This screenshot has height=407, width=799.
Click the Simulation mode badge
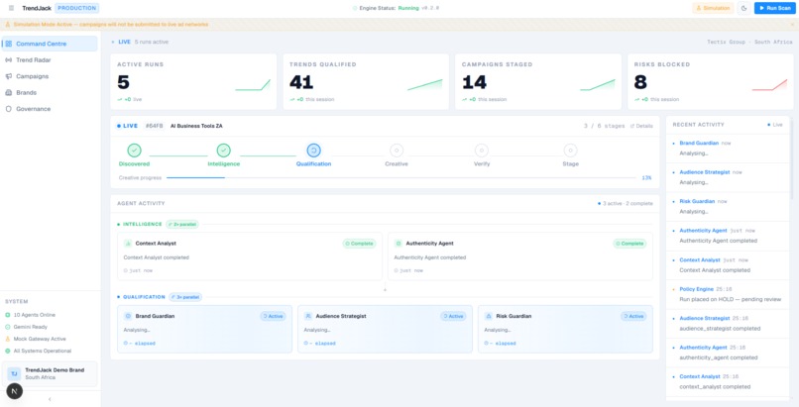[x=713, y=8]
